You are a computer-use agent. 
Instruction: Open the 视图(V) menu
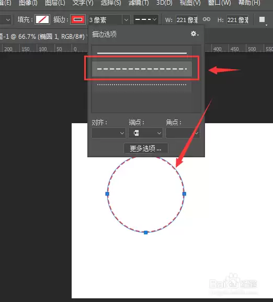tap(190, 3)
